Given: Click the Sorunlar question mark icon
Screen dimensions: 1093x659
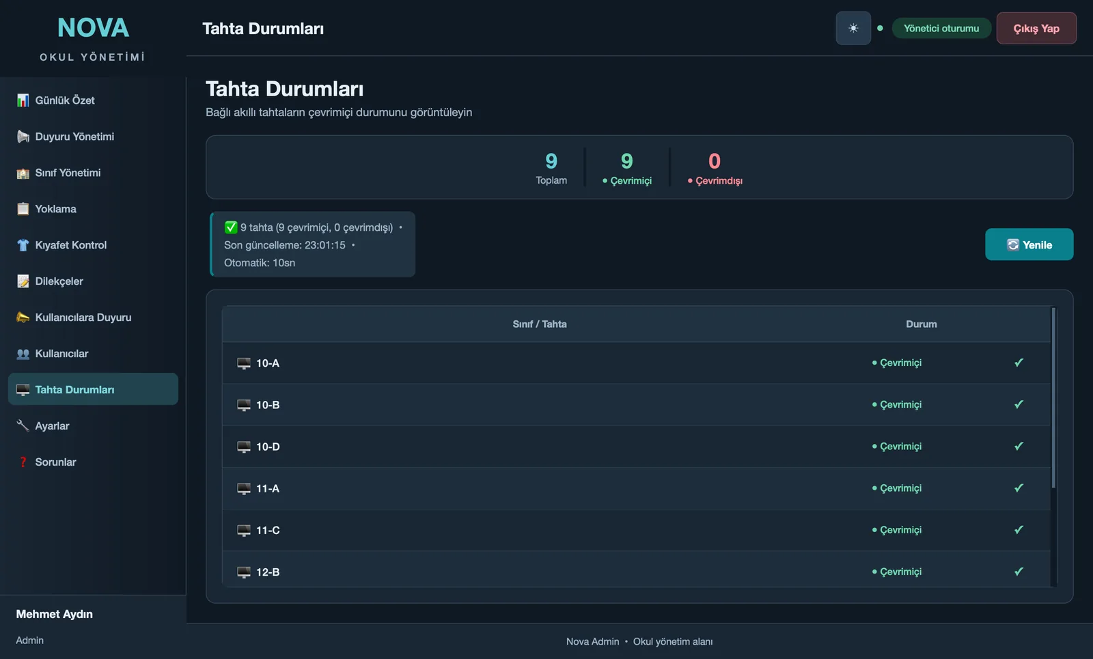Looking at the screenshot, I should [23, 462].
